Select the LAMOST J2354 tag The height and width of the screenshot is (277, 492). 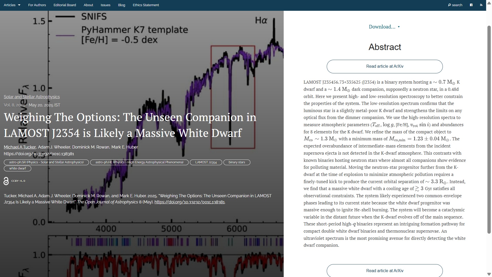click(x=206, y=162)
